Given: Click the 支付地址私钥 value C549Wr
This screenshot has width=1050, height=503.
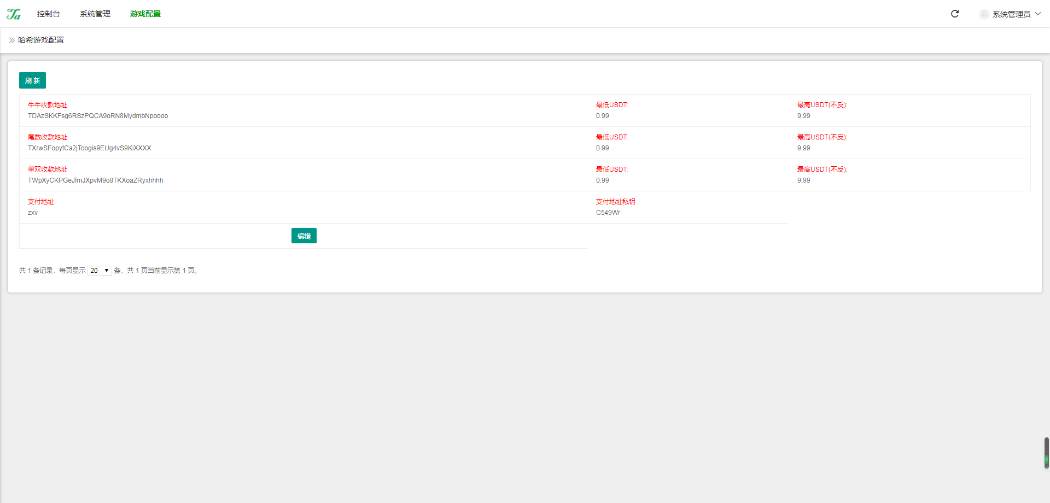Looking at the screenshot, I should pos(608,213).
